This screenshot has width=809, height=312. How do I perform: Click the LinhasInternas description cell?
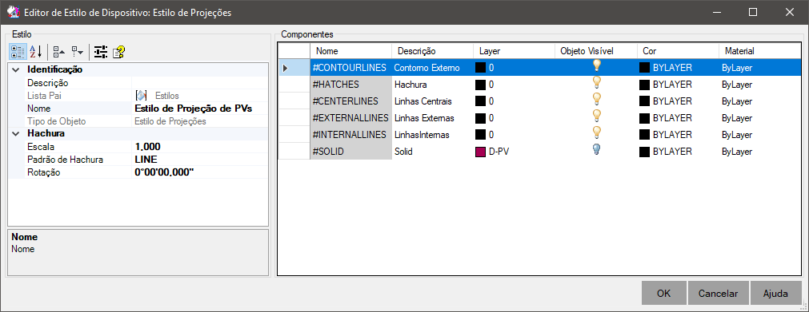pyautogui.click(x=432, y=135)
